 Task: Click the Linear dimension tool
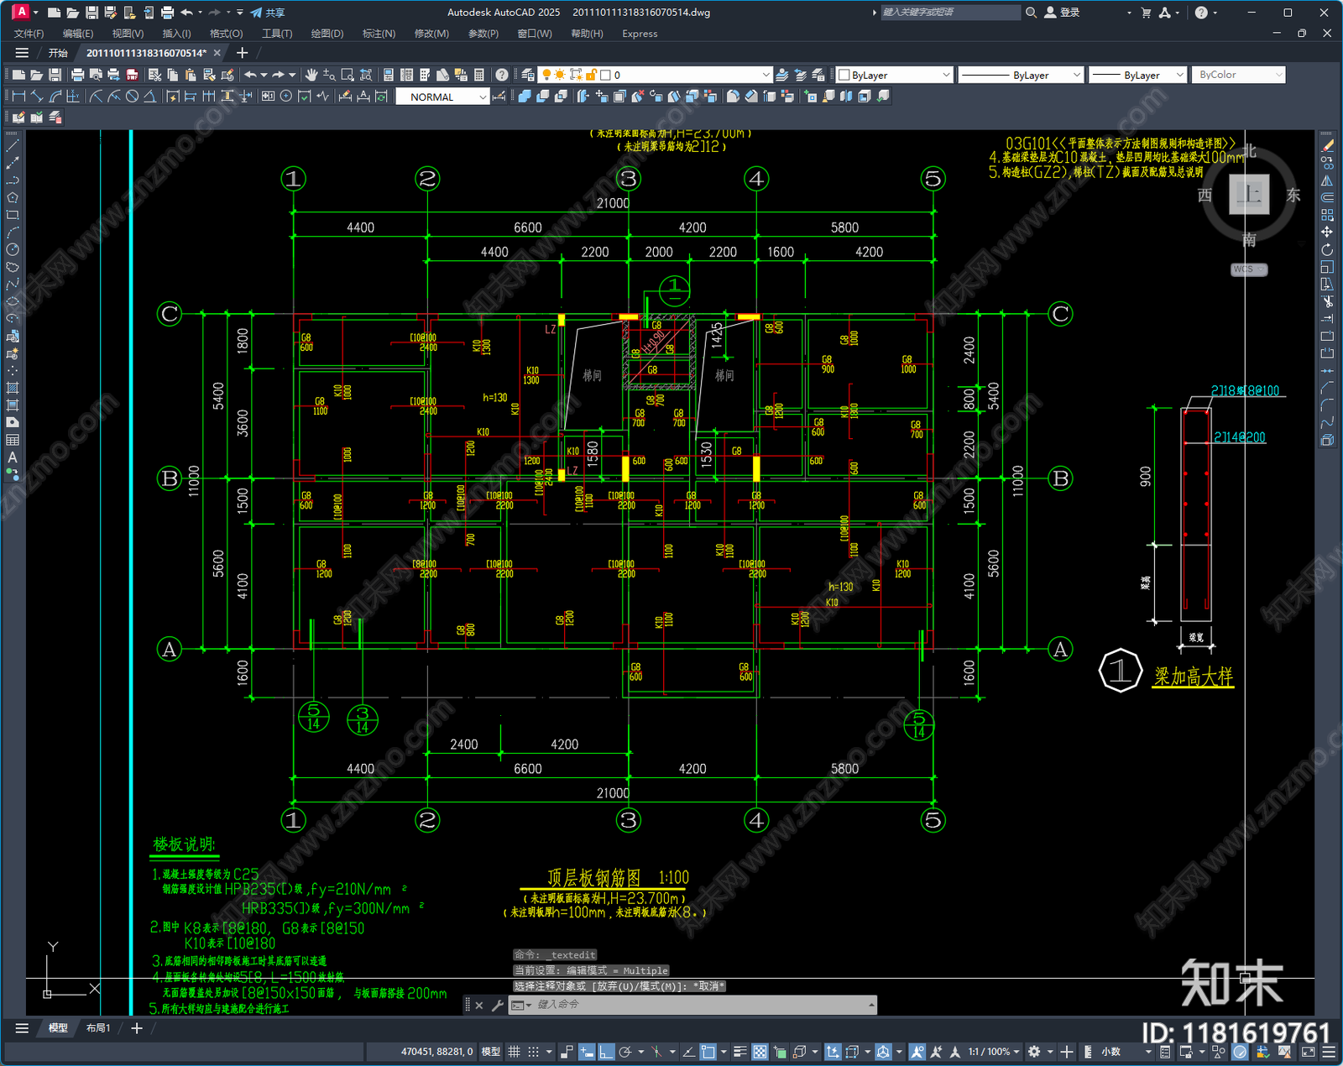pos(18,97)
